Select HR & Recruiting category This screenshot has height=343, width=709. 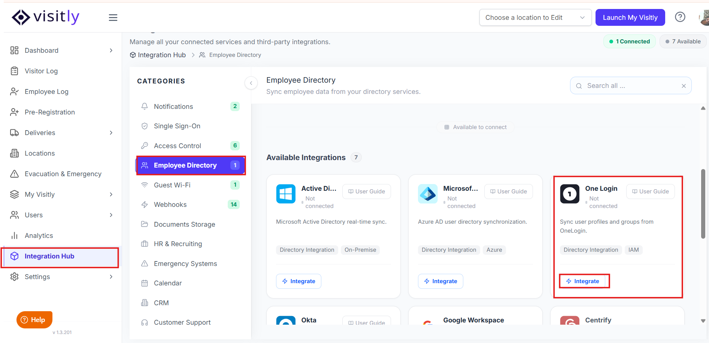click(x=190, y=244)
